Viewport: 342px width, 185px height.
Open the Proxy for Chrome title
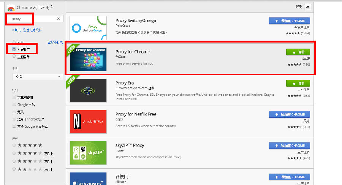[x=133, y=52]
